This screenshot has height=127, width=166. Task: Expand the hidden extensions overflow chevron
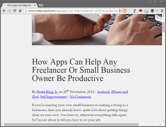[157, 11]
